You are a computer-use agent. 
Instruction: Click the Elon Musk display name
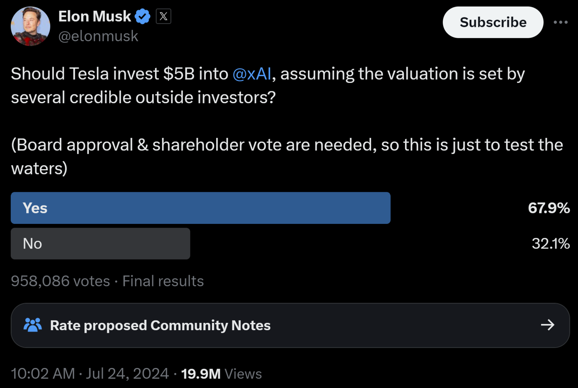click(94, 16)
